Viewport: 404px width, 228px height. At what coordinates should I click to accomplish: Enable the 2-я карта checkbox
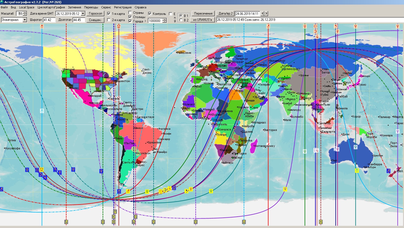pos(109,20)
